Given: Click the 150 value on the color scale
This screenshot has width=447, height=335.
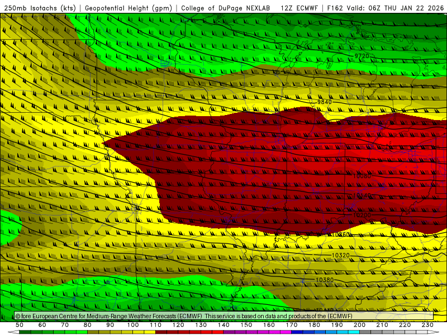Looking at the screenshot, I should (x=246, y=325).
